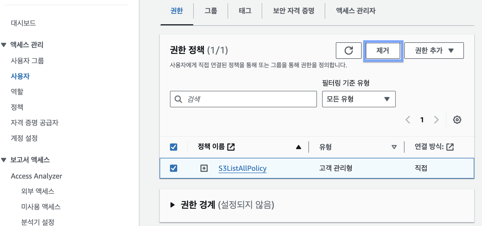Toggle the select-all policies checkbox

[174, 147]
